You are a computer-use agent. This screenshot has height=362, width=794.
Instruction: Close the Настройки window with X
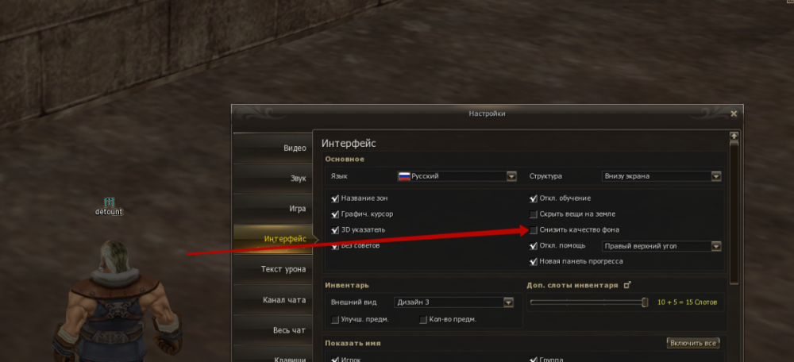[734, 114]
